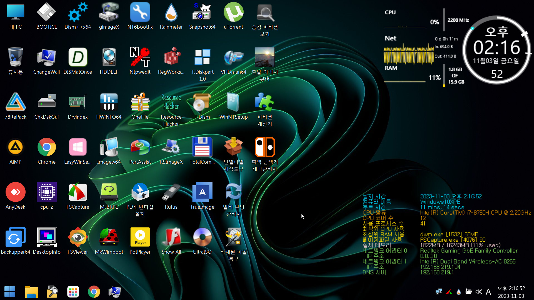
Task: Select the OneFile desktop icon
Action: [140, 106]
